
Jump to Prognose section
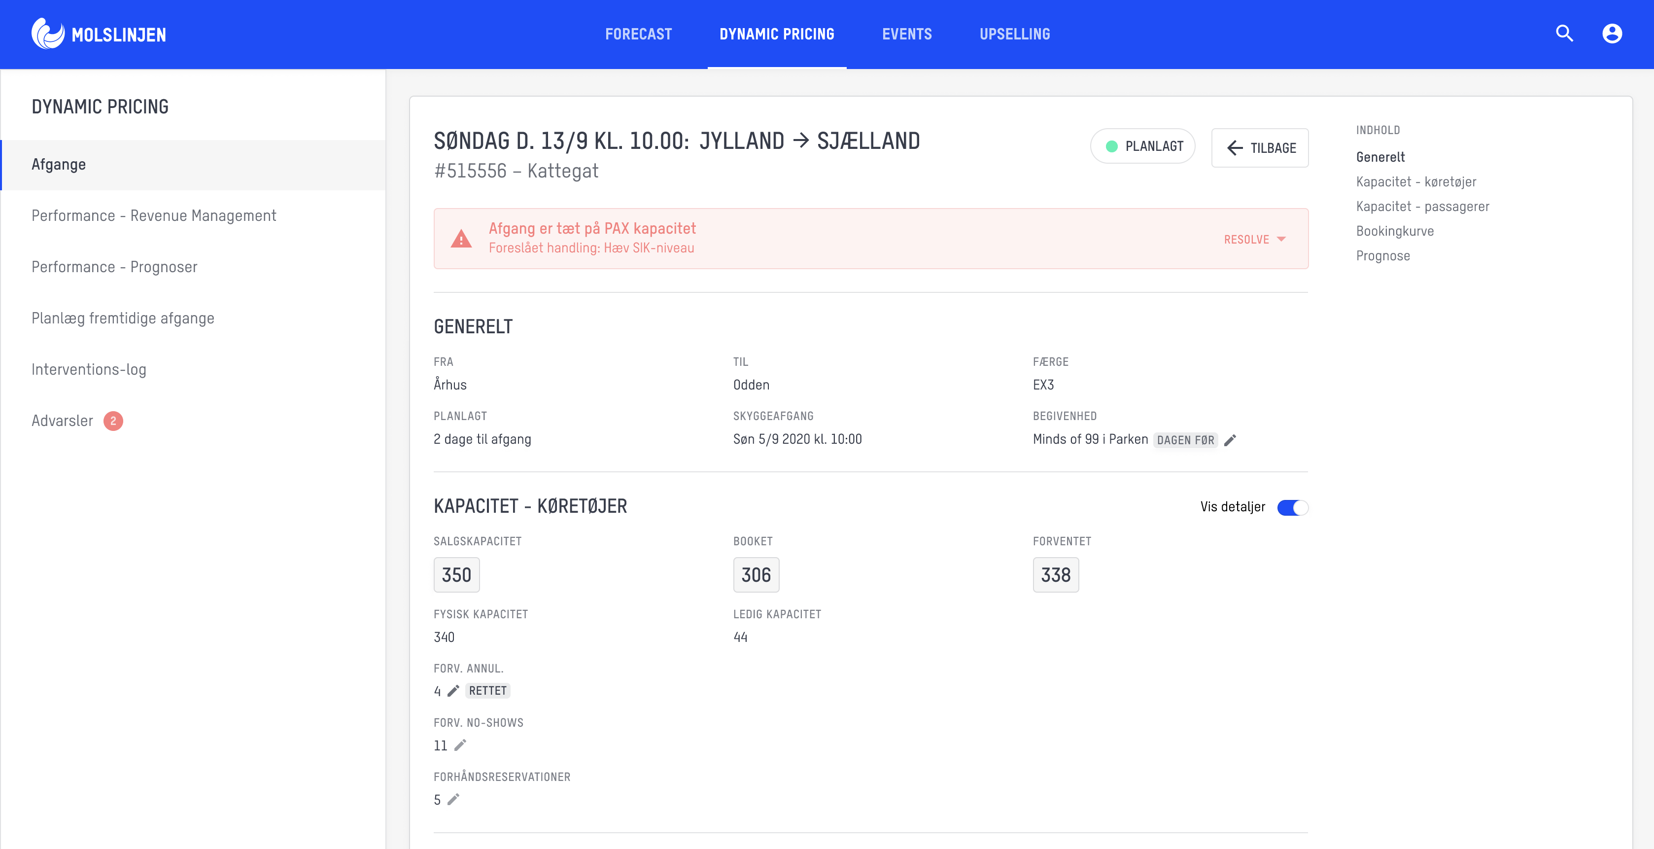pyautogui.click(x=1382, y=255)
